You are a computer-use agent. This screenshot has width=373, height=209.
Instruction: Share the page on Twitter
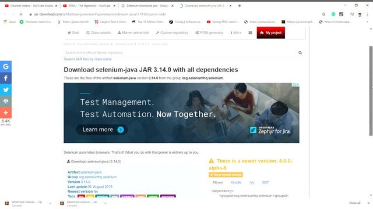(x=6, y=89)
